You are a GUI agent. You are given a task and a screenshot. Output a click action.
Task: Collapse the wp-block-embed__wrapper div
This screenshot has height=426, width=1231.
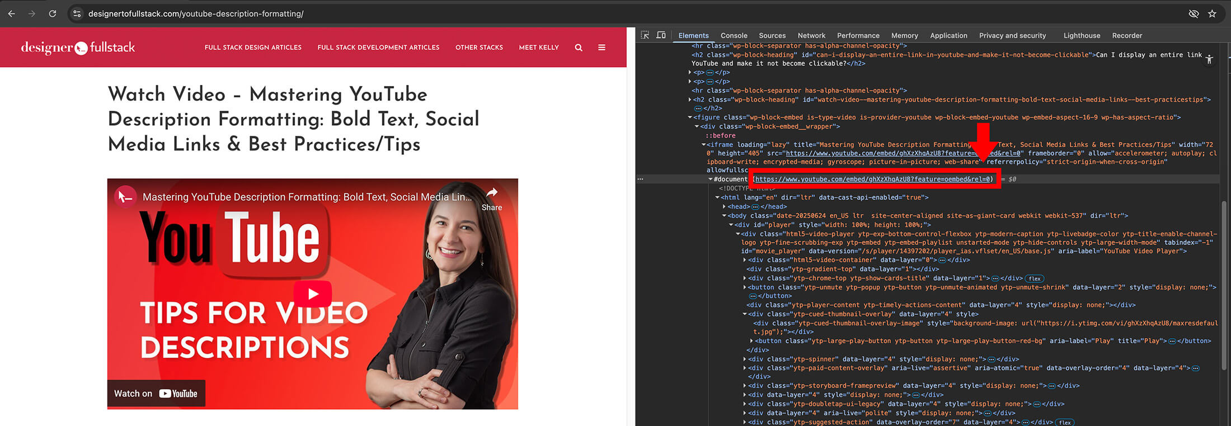click(696, 126)
